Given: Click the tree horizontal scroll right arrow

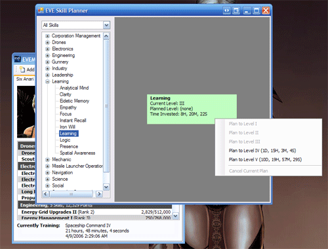Looking at the screenshot, I should coord(99,194).
